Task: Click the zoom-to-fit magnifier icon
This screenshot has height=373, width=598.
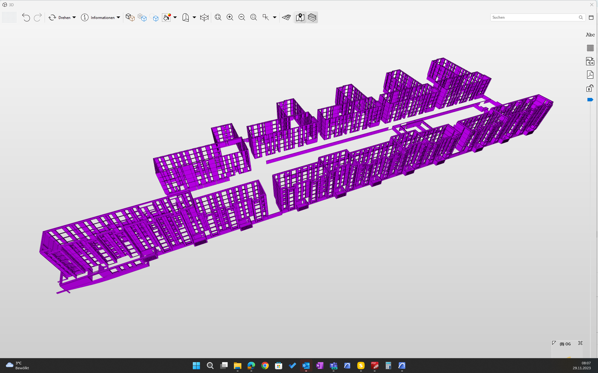Action: 218,18
